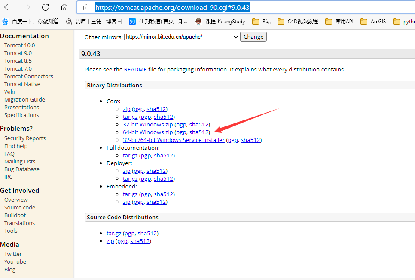Select the Source Code Distributions heading

pyautogui.click(x=122, y=218)
